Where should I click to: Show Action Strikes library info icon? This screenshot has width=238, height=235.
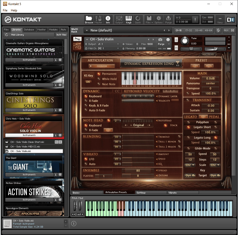click(56, 199)
